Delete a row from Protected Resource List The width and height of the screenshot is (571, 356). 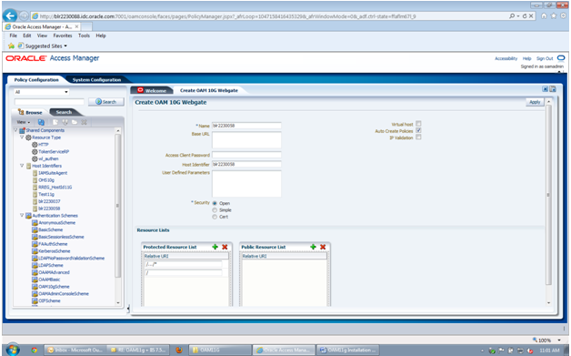(225, 247)
